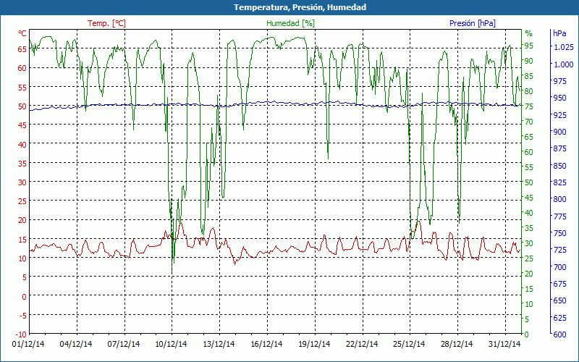The image size is (579, 362).
Task: Click "925" on the blue pressure axis
Action: [x=559, y=115]
